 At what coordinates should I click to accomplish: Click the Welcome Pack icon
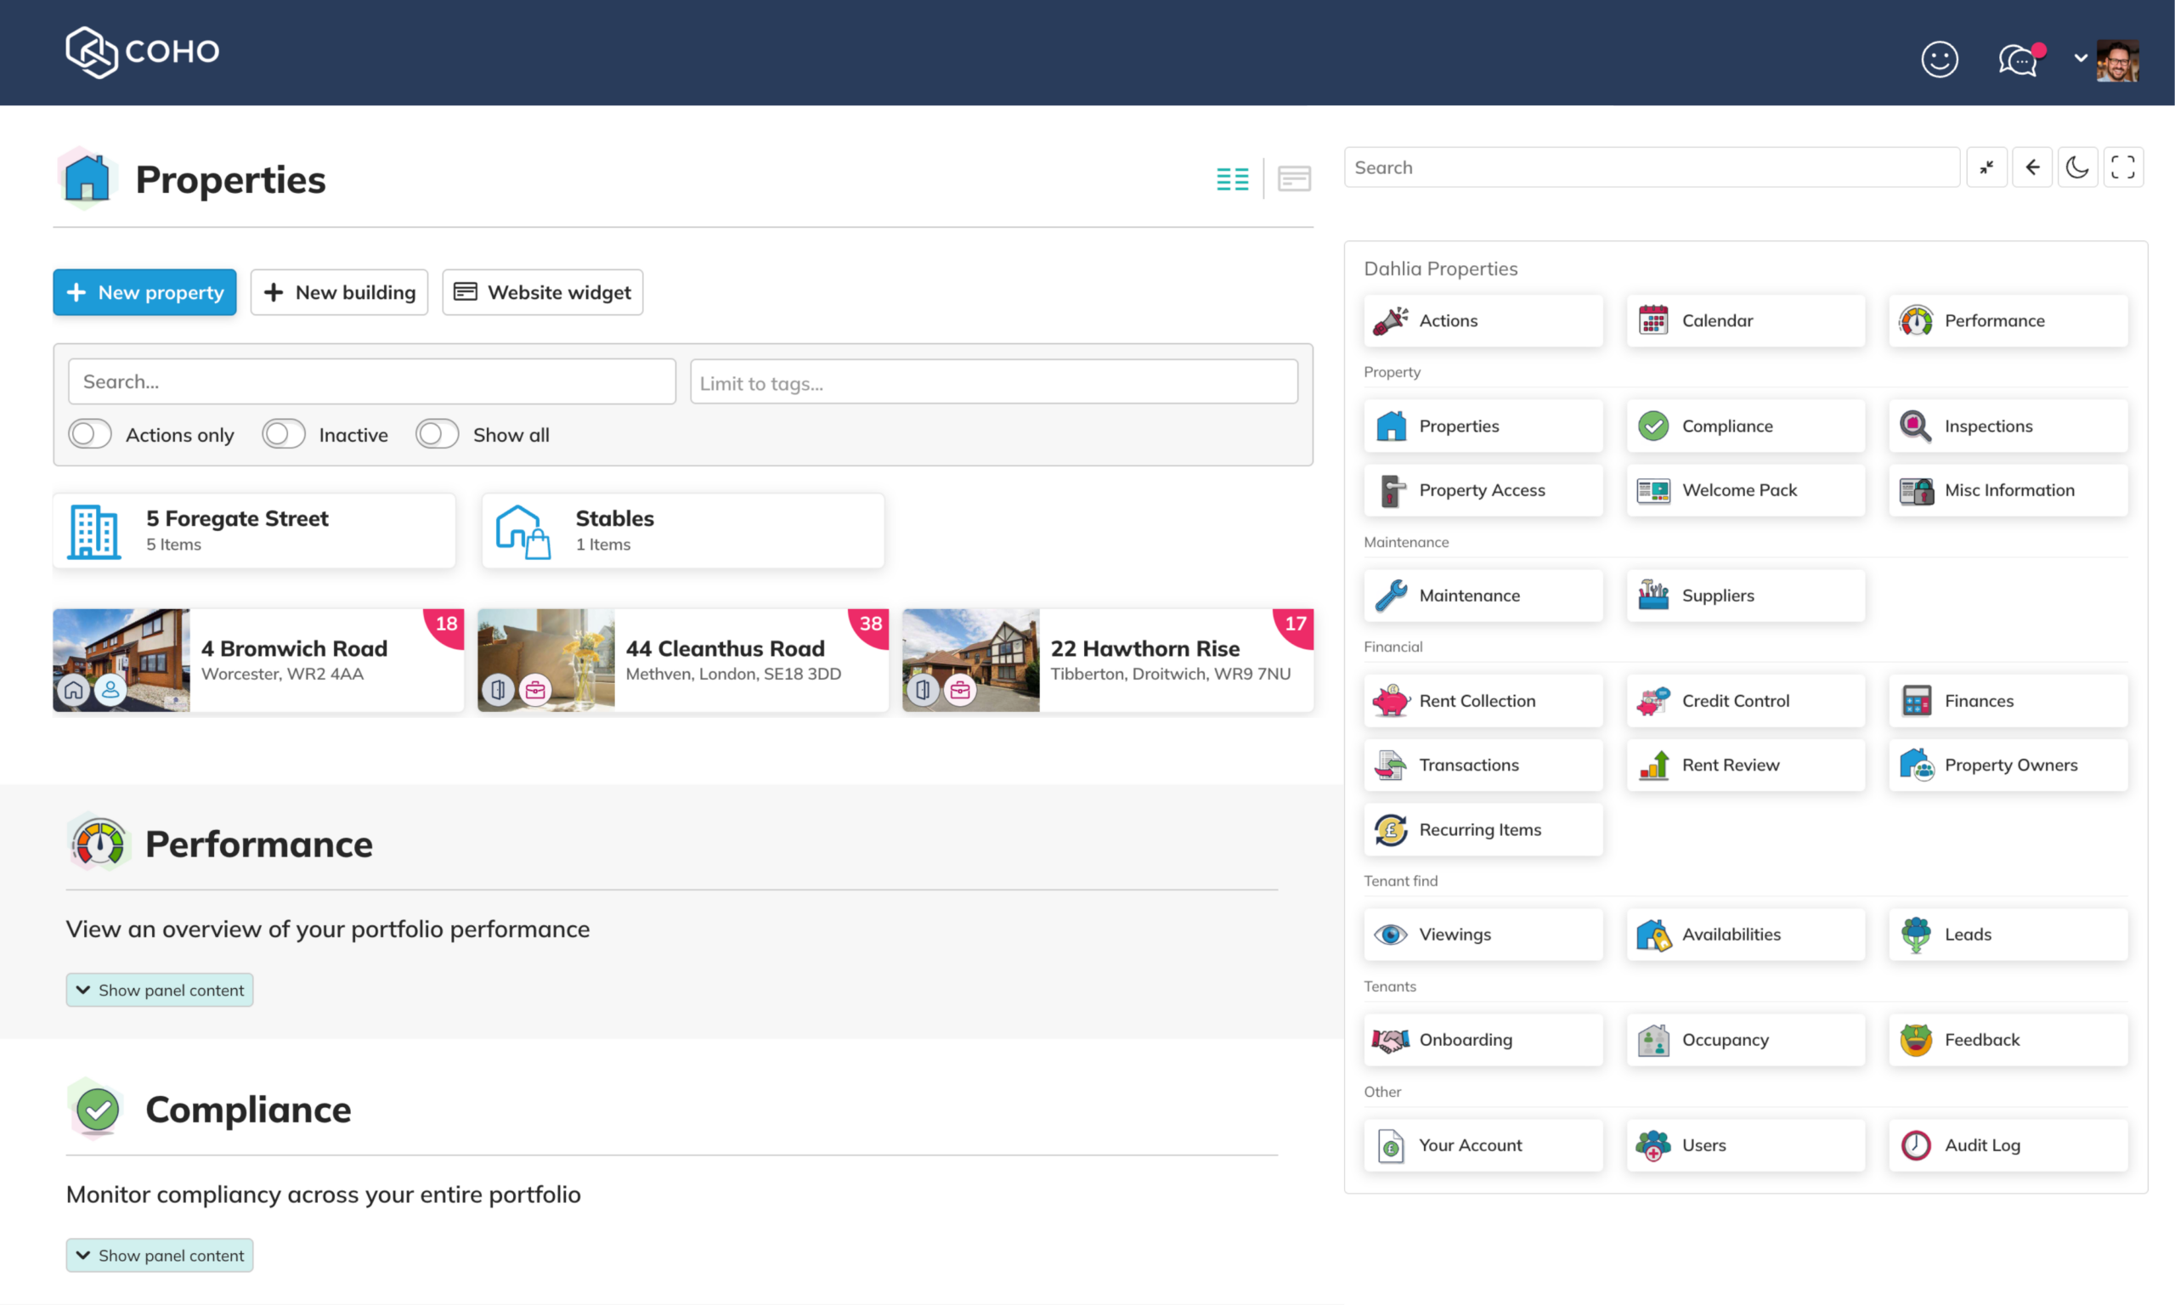point(1652,491)
